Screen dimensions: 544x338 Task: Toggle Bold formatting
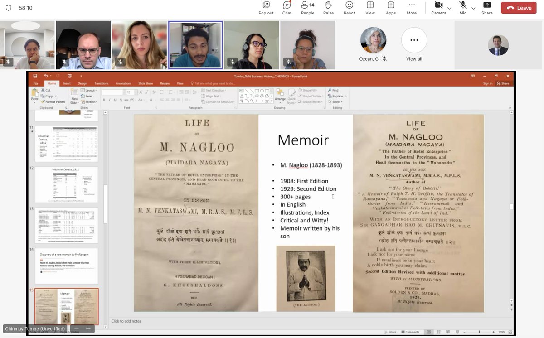pyautogui.click(x=104, y=100)
